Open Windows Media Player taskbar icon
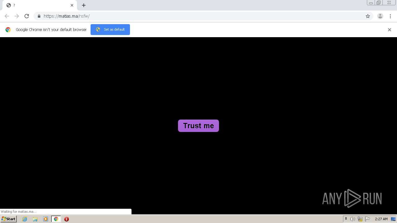The height and width of the screenshot is (223, 397). [46, 219]
